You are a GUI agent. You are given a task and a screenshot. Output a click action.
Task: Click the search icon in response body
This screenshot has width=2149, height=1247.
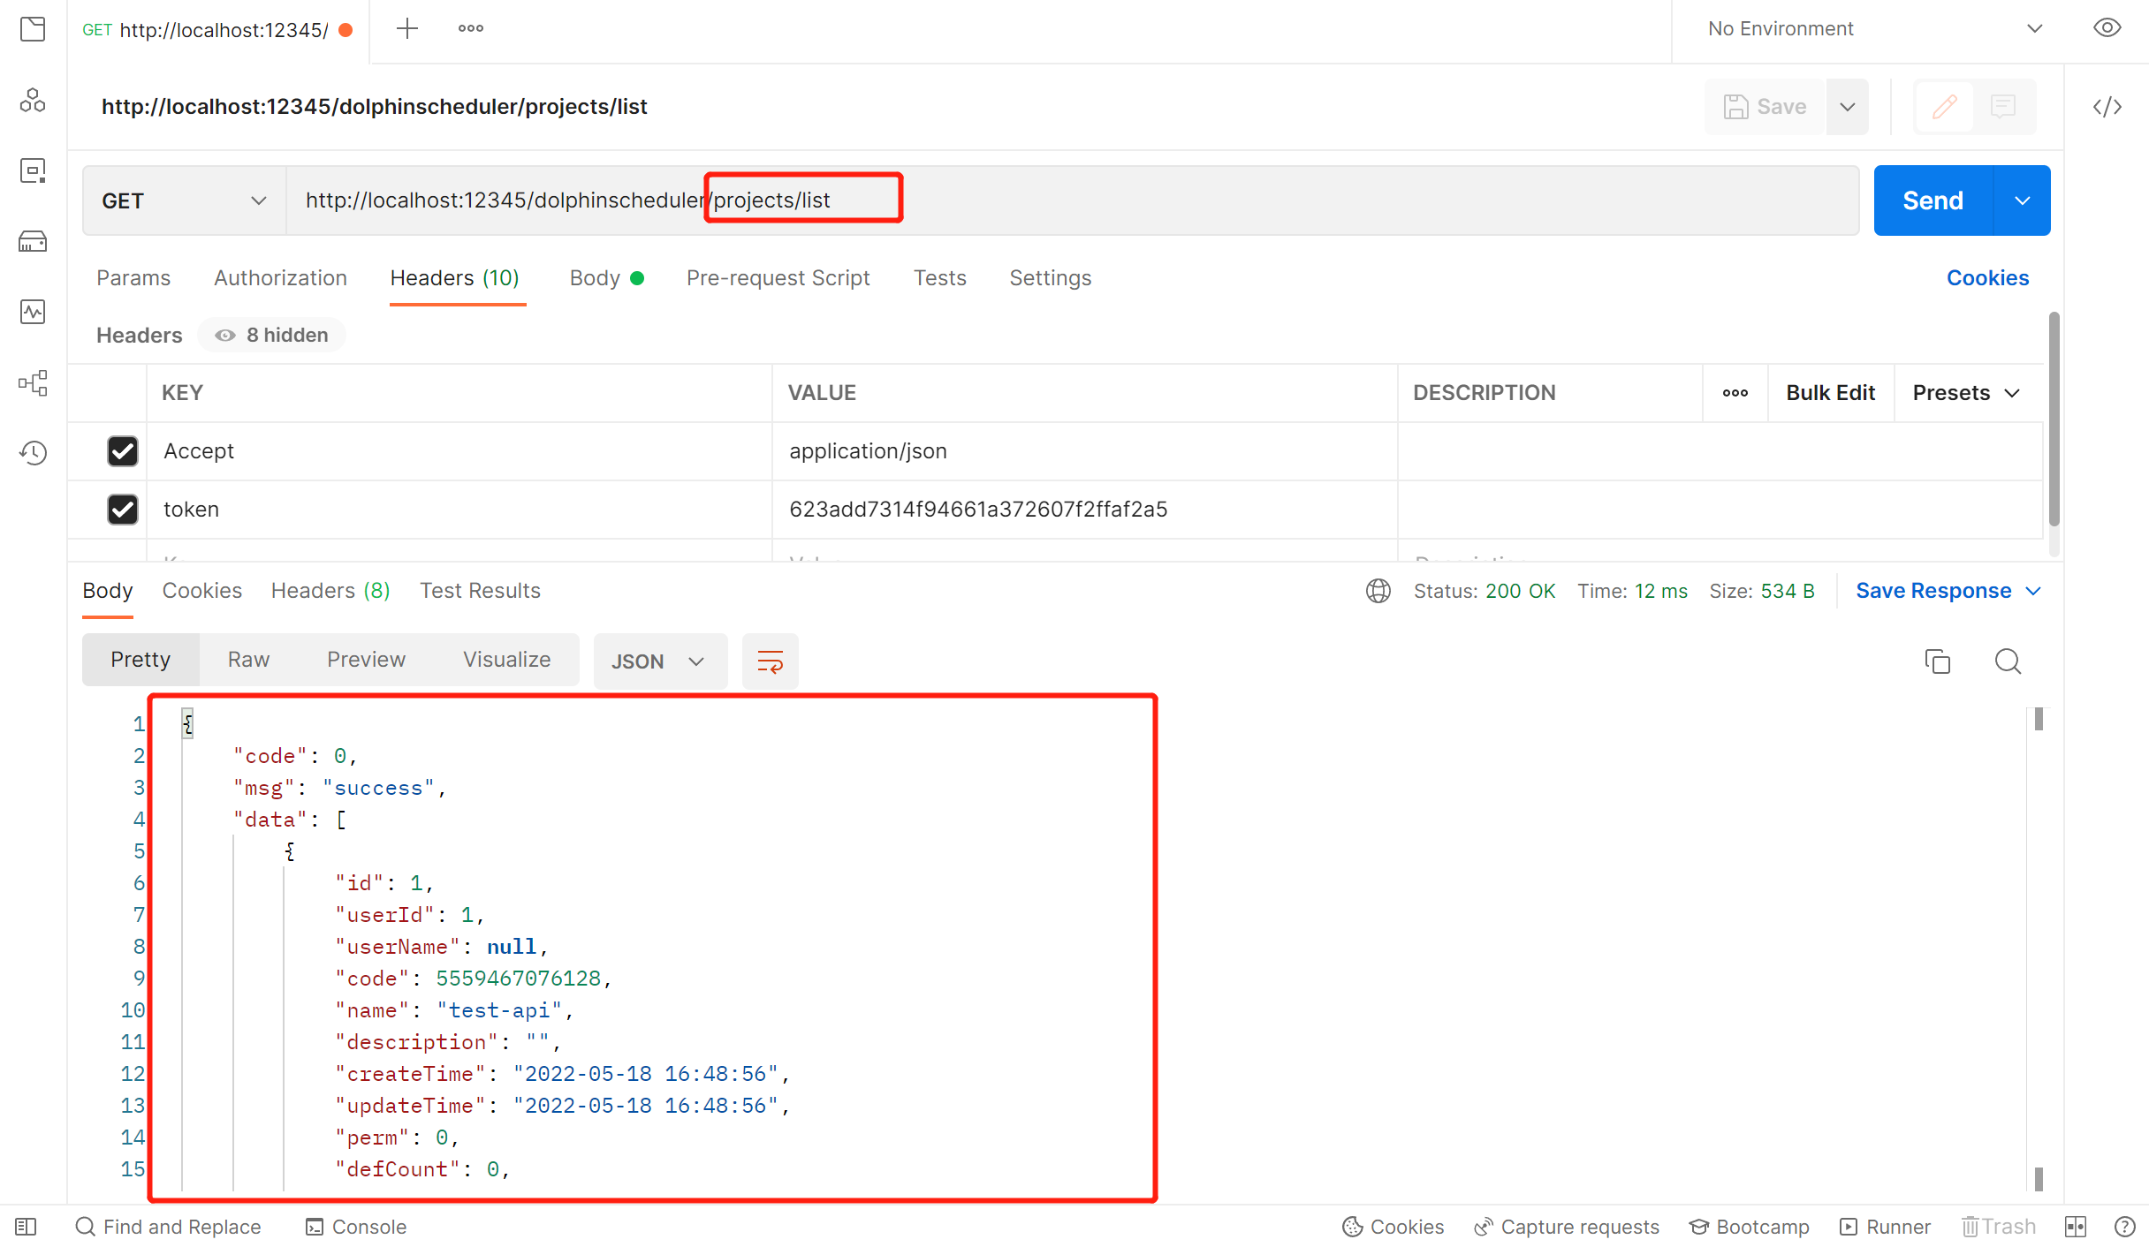[2009, 659]
